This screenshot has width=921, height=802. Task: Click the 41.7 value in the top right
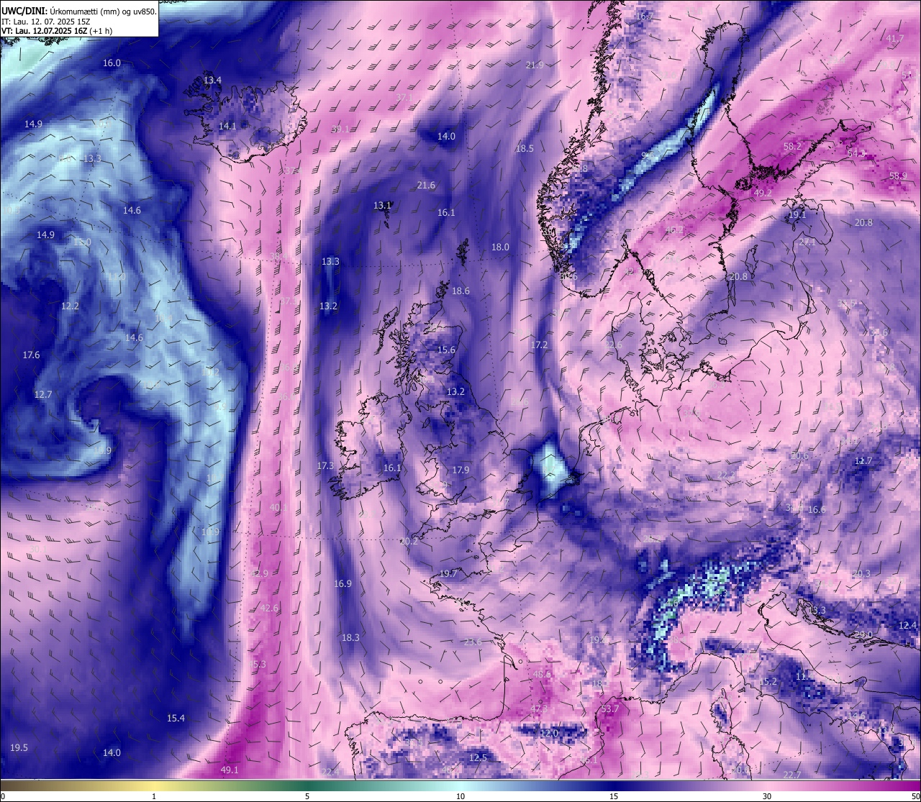click(895, 39)
